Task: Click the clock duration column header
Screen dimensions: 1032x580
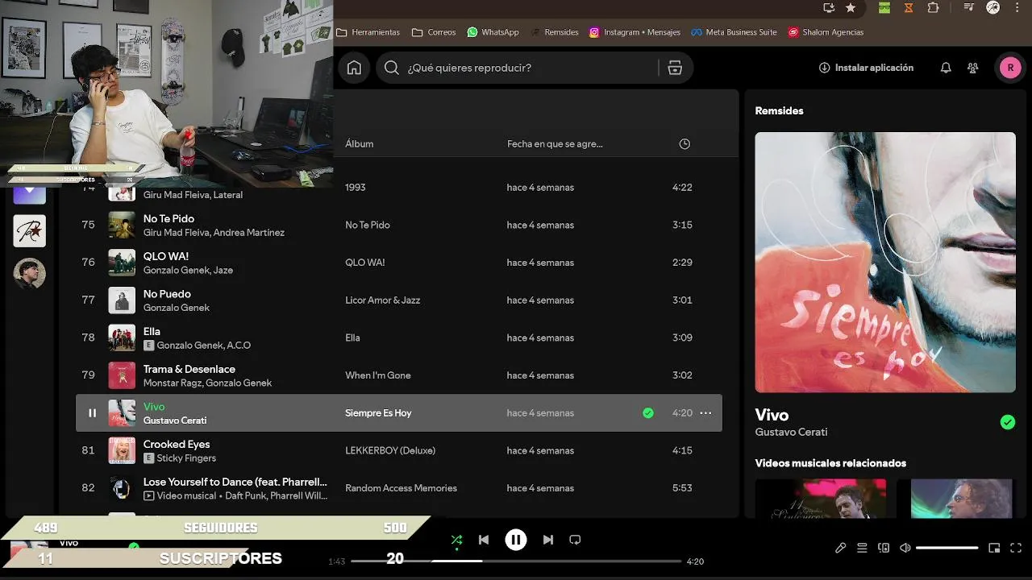Action: point(685,143)
